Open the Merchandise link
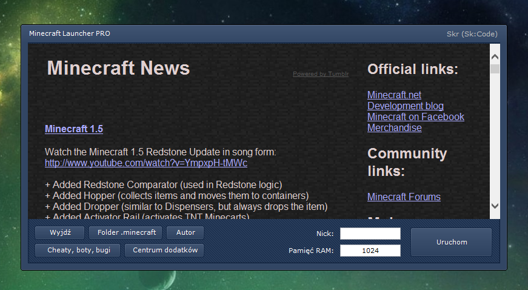528x290 pixels. (395, 127)
